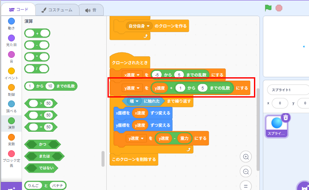Viewport: 309px width, 190px height.
Task: Select the イベント yellow category circle
Action: [11, 71]
